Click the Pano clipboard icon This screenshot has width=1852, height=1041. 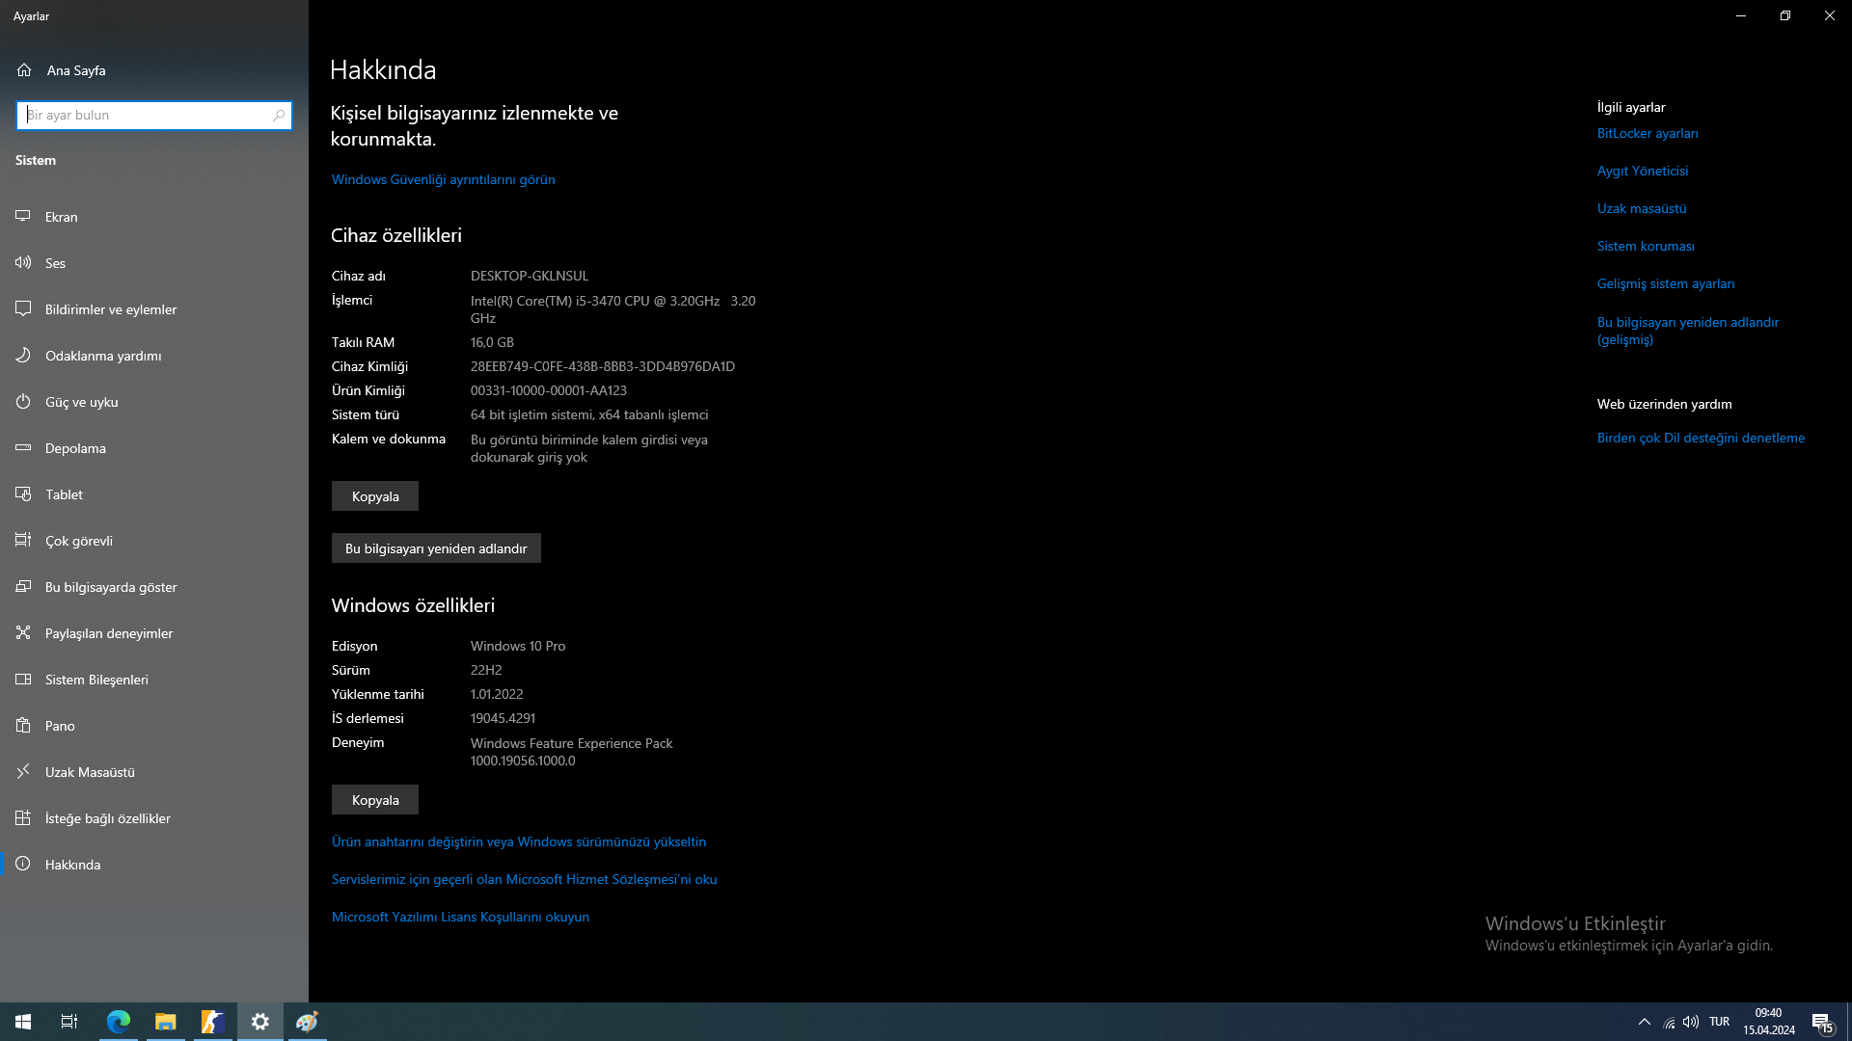[x=23, y=726]
